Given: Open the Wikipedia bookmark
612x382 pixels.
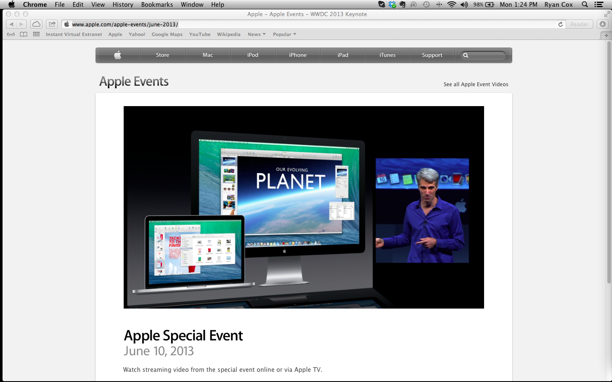Looking at the screenshot, I should 229,34.
